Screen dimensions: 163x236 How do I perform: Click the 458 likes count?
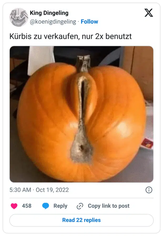[27, 206]
